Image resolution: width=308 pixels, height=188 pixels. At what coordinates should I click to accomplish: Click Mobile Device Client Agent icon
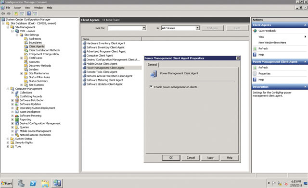click(85, 64)
